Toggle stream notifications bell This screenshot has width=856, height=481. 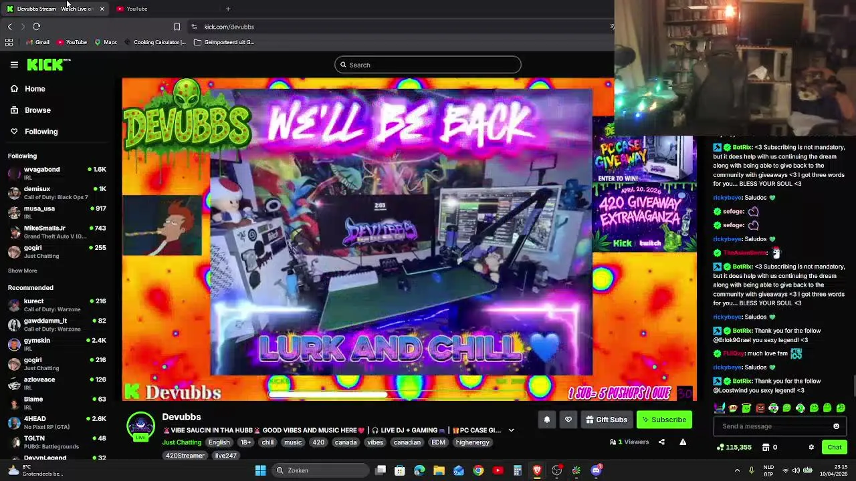click(546, 420)
